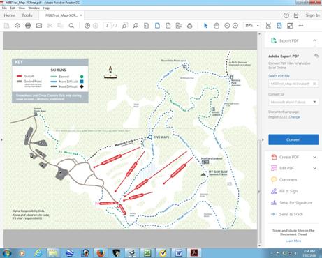Open the Convert to format dropdown
Screen dimensions: 322x258
click(293, 102)
